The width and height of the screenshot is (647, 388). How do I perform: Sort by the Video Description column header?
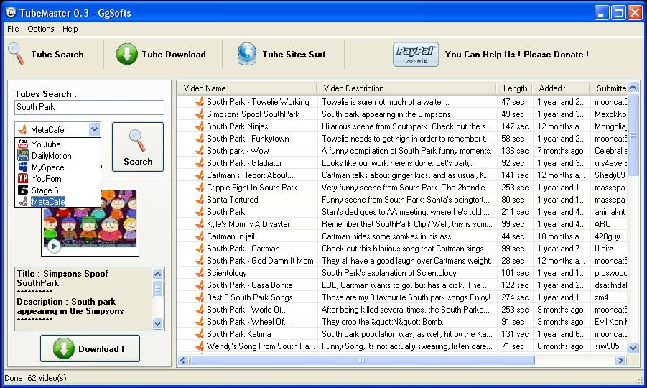click(x=406, y=88)
